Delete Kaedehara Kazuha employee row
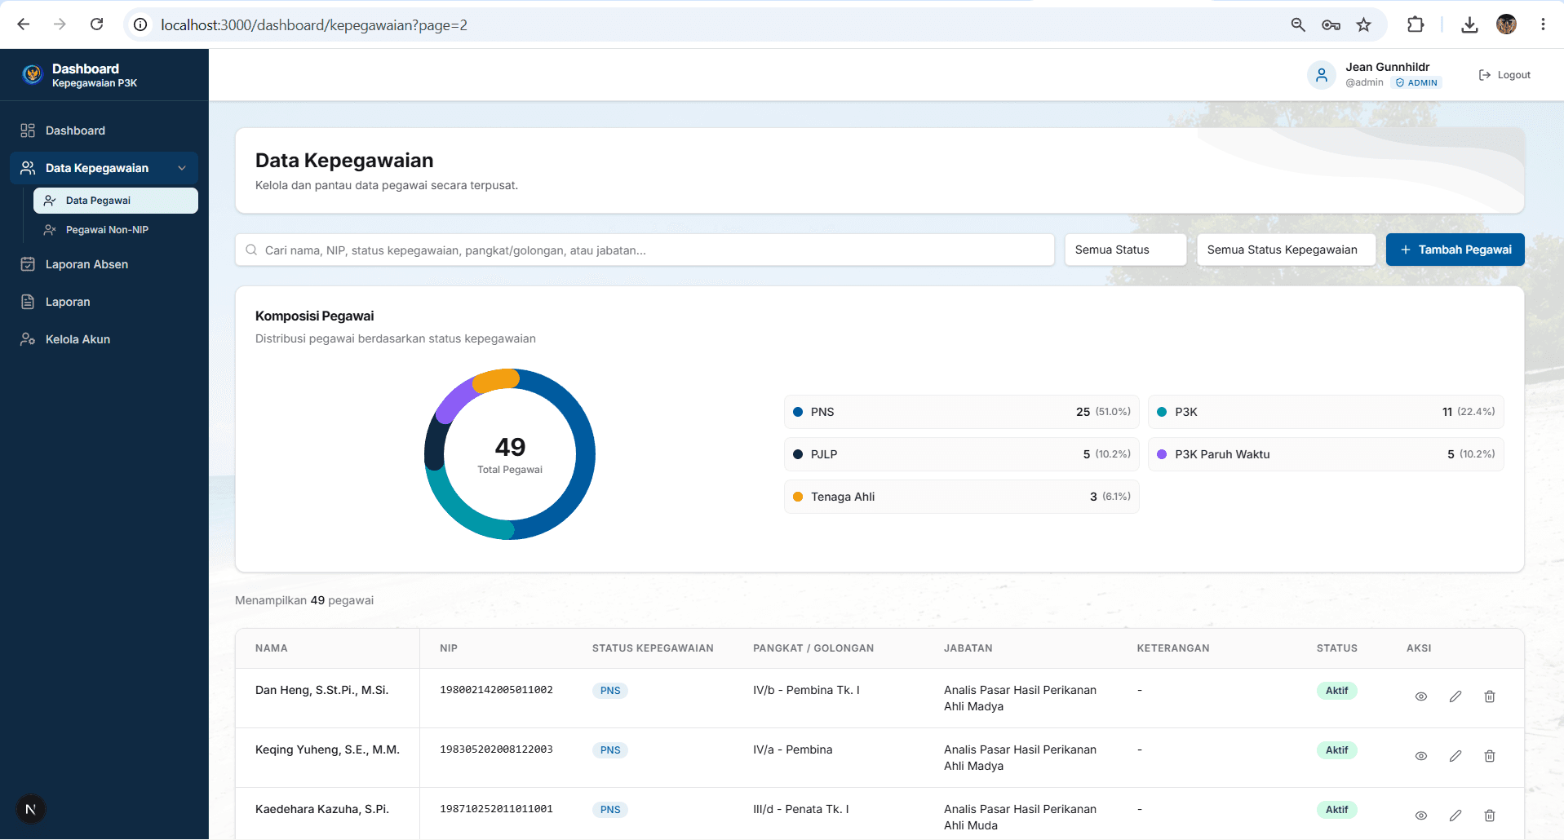1564x840 pixels. coord(1489,816)
